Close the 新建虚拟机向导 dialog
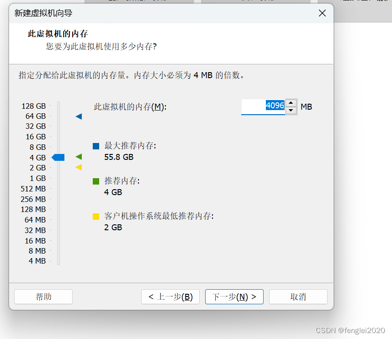392x339 pixels. [x=322, y=13]
